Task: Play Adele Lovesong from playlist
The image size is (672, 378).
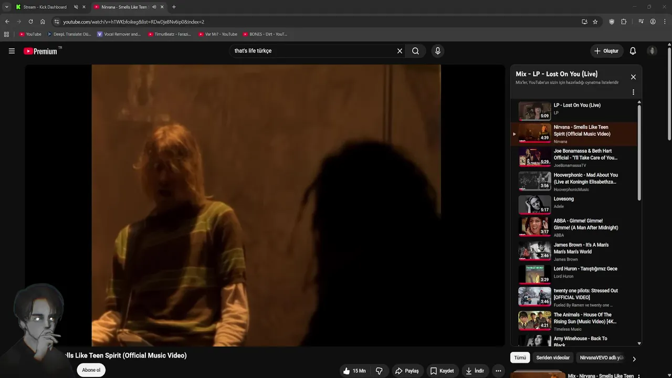Action: (575, 204)
